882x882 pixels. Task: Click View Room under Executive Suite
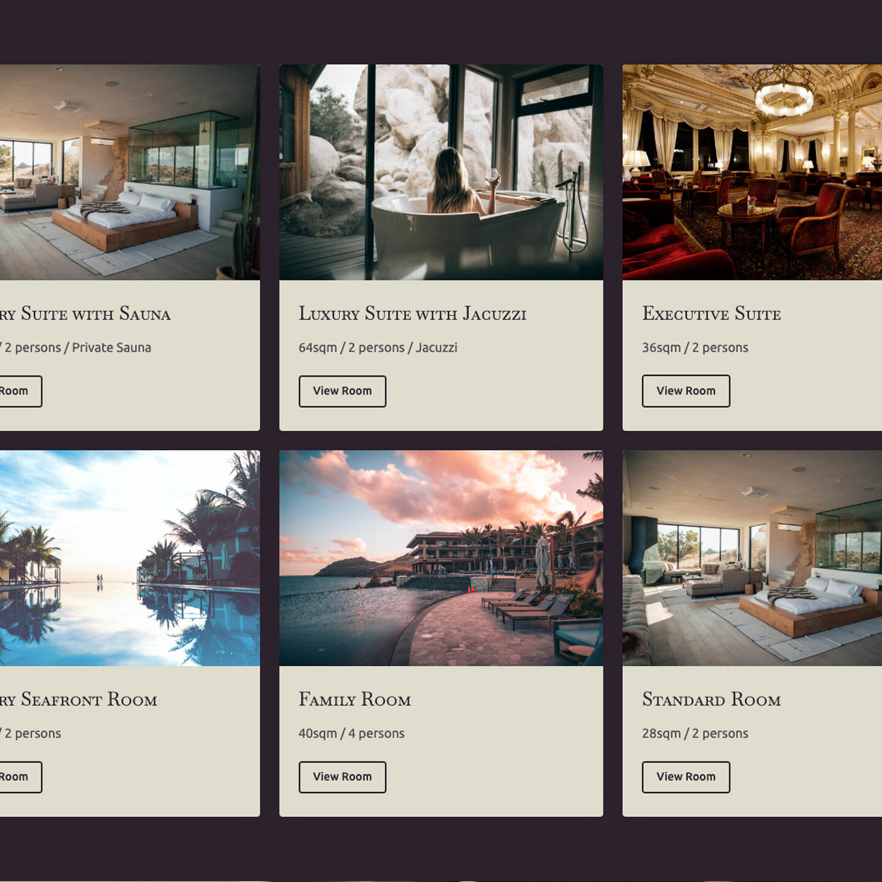pos(686,391)
